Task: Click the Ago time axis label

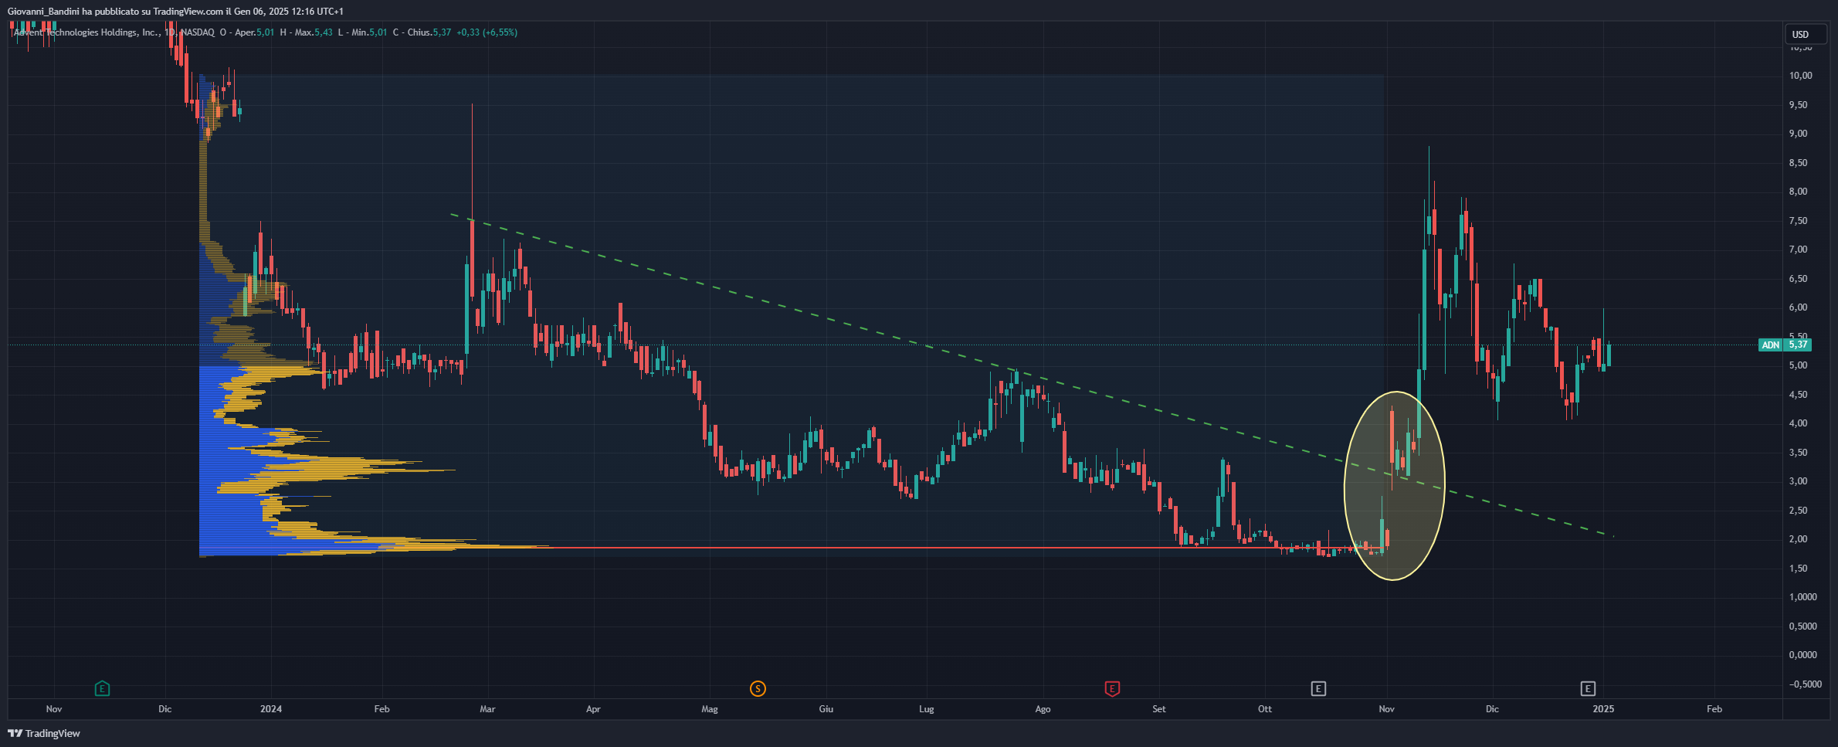Action: (1043, 709)
